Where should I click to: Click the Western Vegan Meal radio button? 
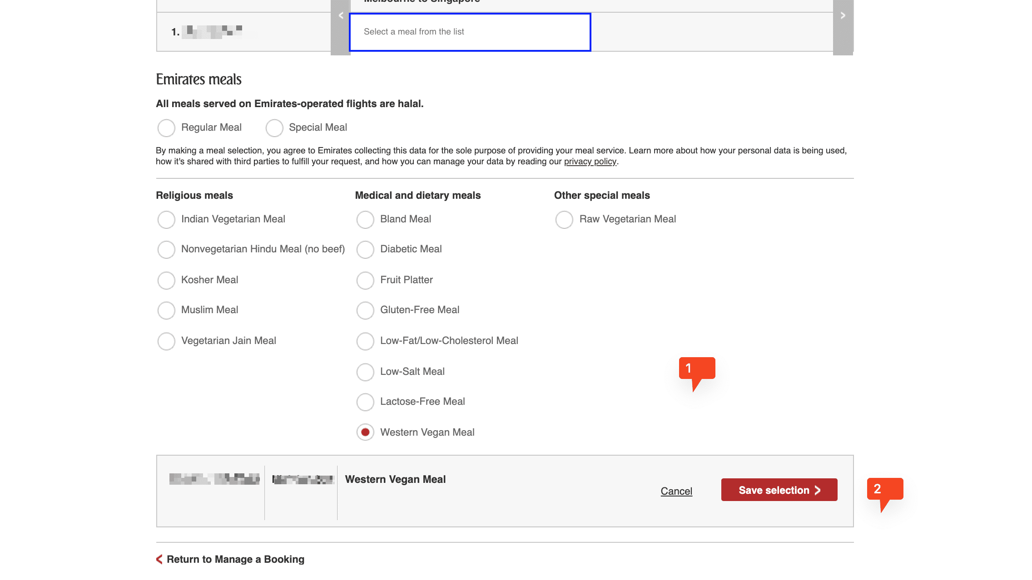tap(365, 432)
